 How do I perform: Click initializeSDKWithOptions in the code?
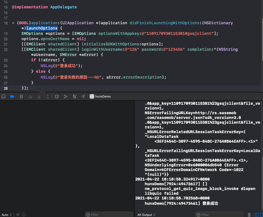[x=110, y=44]
